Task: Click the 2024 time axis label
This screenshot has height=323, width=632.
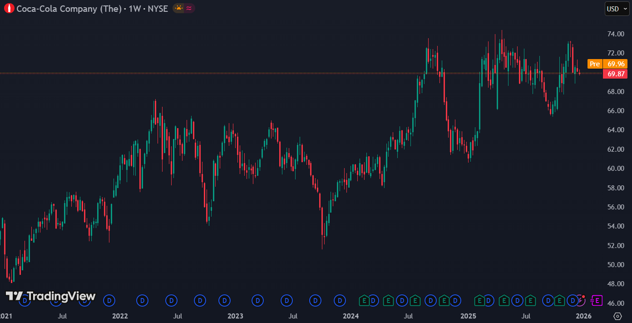Action: click(x=351, y=316)
